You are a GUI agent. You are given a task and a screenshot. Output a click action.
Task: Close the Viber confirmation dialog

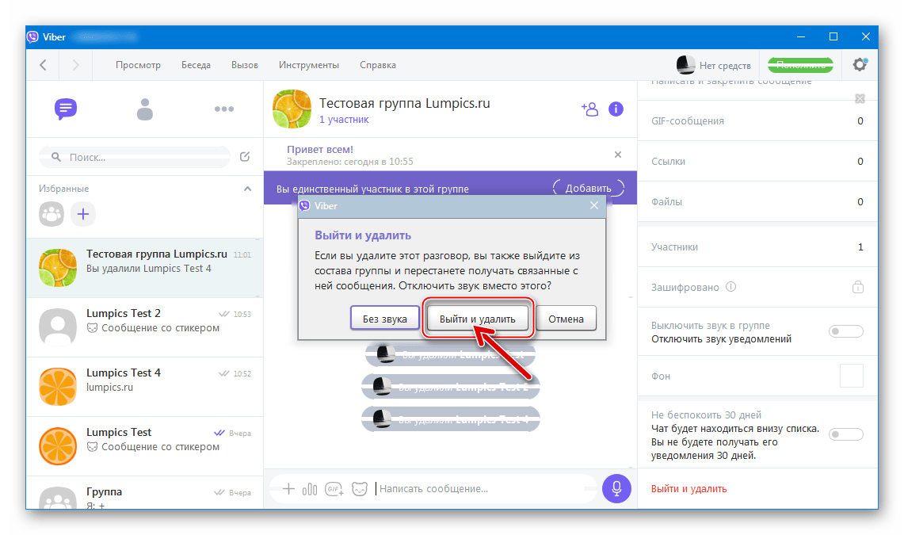pyautogui.click(x=594, y=205)
